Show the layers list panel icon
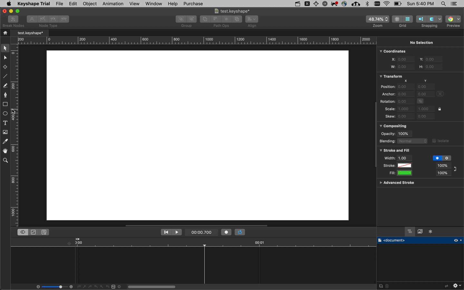 (x=410, y=231)
